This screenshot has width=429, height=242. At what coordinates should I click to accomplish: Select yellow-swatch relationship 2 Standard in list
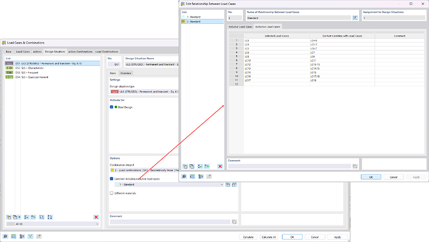pos(203,21)
